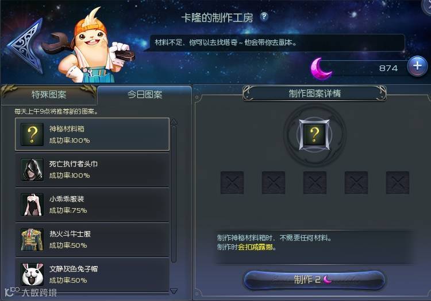Click the blue plus button to add currency
The width and height of the screenshot is (431, 301).
coord(417,66)
